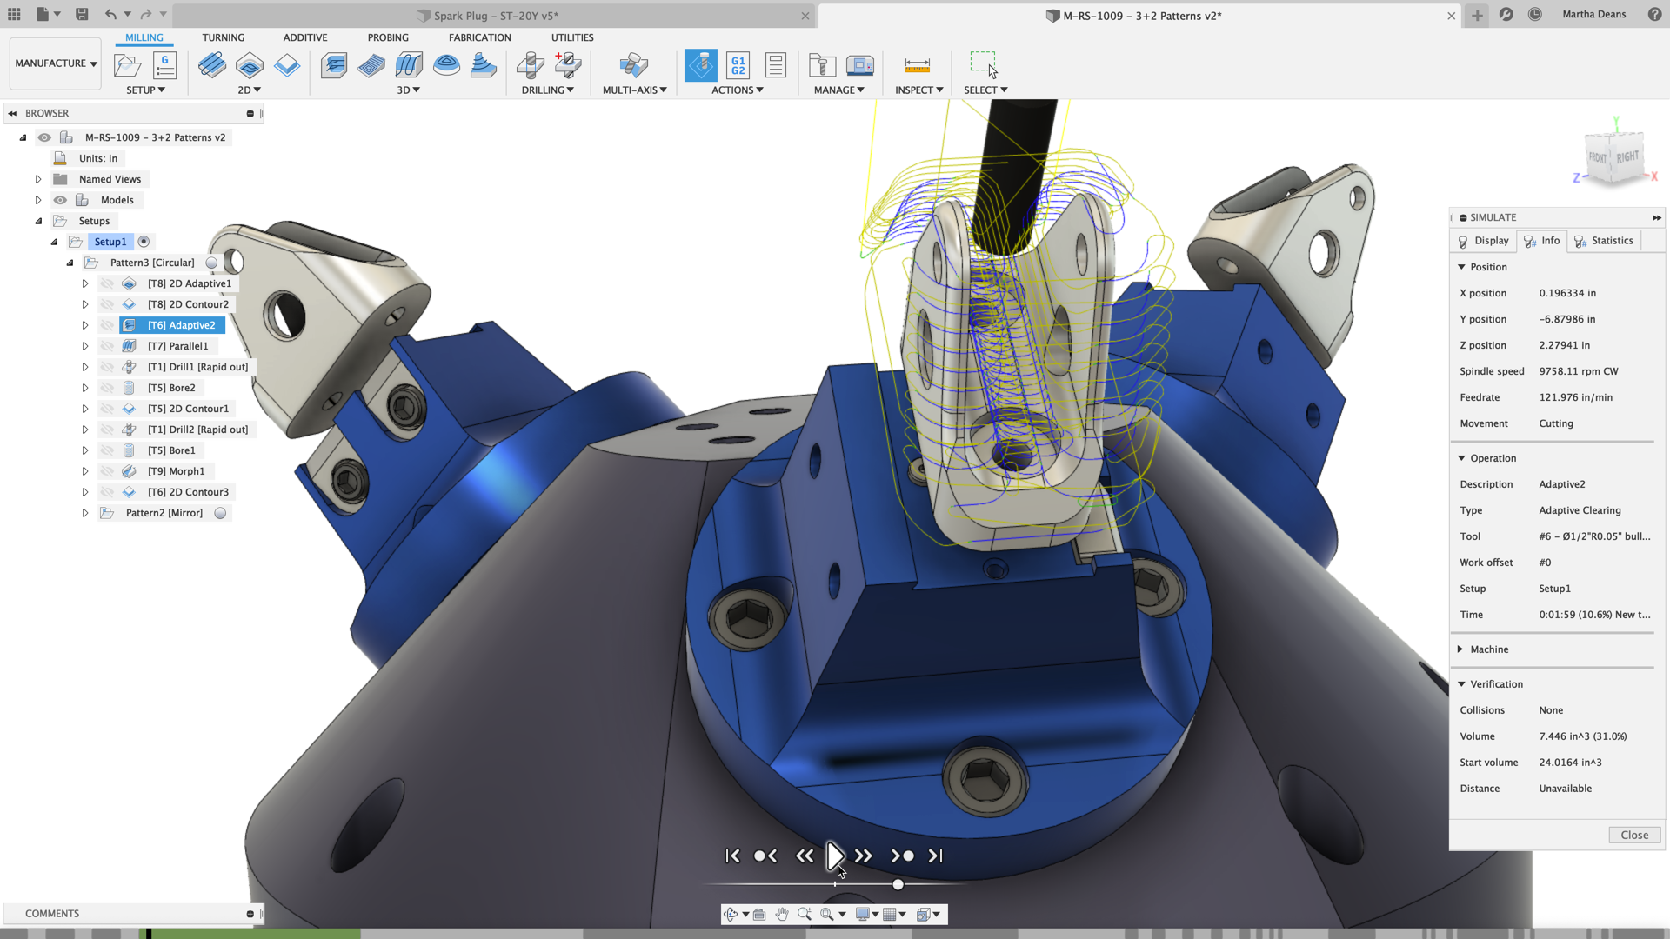
Task: Click the New Setup folder icon
Action: [127, 65]
